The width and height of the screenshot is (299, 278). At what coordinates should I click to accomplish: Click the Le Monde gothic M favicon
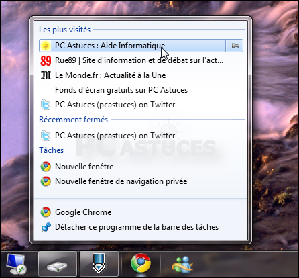click(46, 75)
